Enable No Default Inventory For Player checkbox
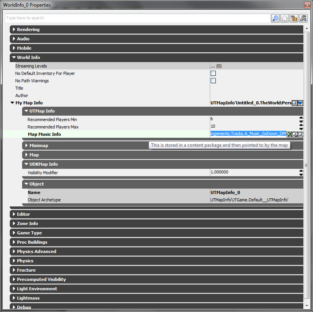The image size is (313, 312). [213, 73]
